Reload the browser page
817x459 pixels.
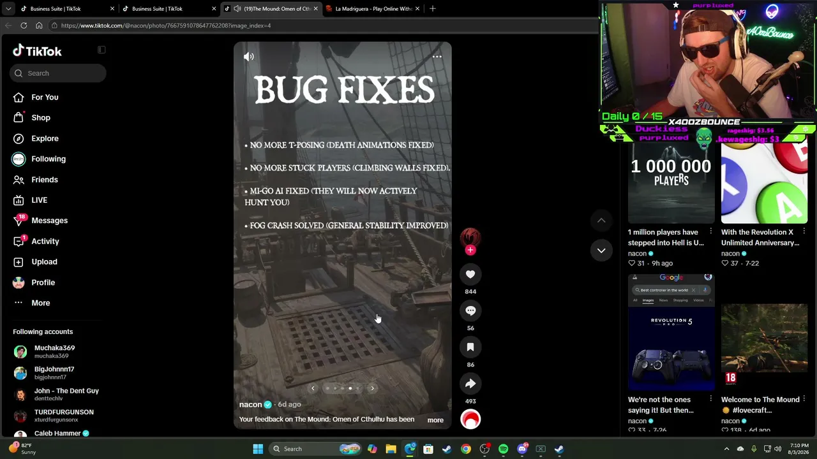click(x=24, y=25)
